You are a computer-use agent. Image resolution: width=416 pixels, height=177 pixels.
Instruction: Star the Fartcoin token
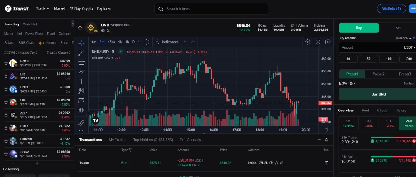(x=6, y=141)
